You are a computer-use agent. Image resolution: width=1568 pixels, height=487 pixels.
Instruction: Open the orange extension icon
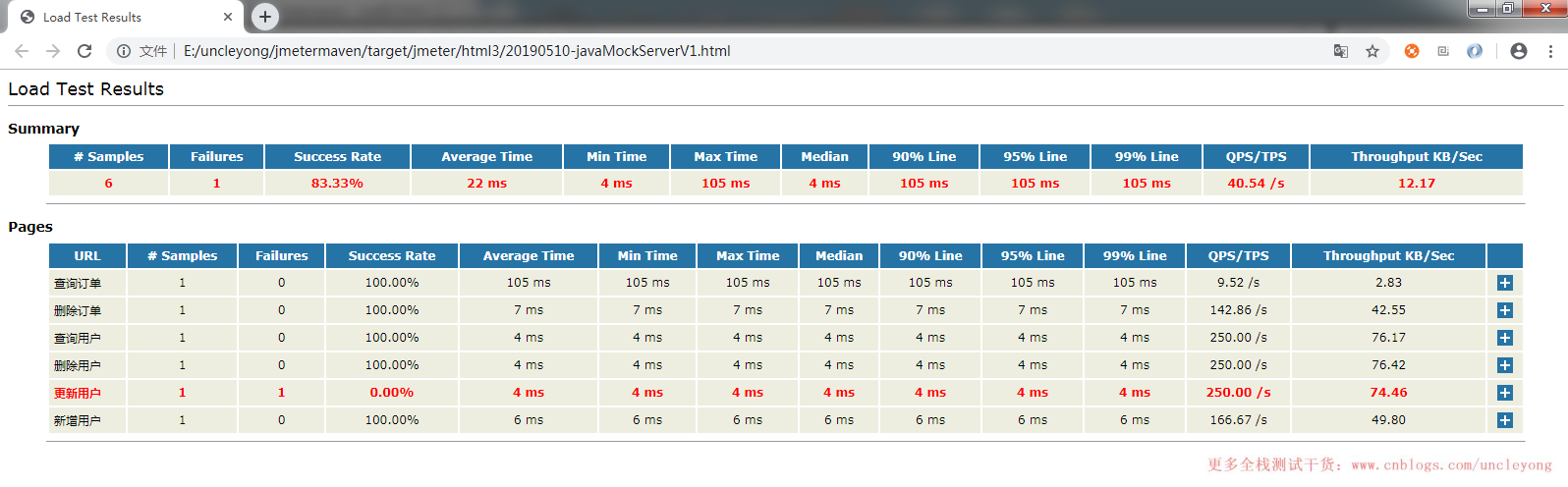coord(1412,51)
